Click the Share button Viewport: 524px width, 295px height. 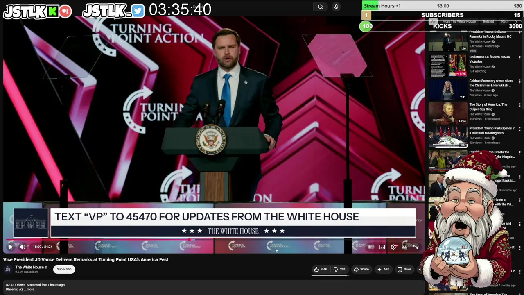pyautogui.click(x=361, y=269)
